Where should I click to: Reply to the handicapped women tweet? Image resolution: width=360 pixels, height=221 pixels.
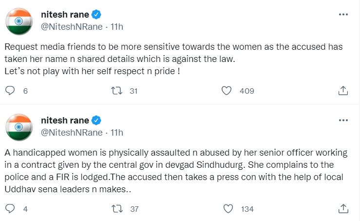point(10,209)
